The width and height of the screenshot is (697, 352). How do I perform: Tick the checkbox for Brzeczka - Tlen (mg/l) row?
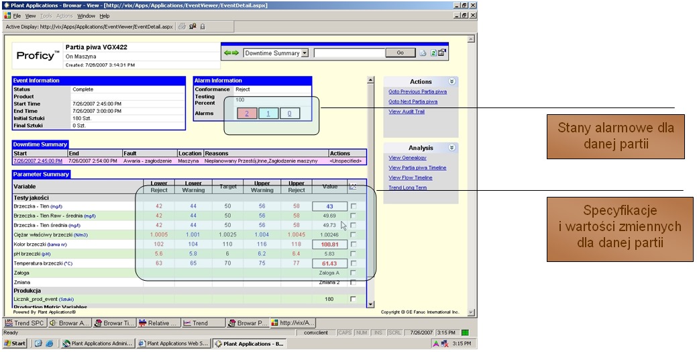click(353, 206)
